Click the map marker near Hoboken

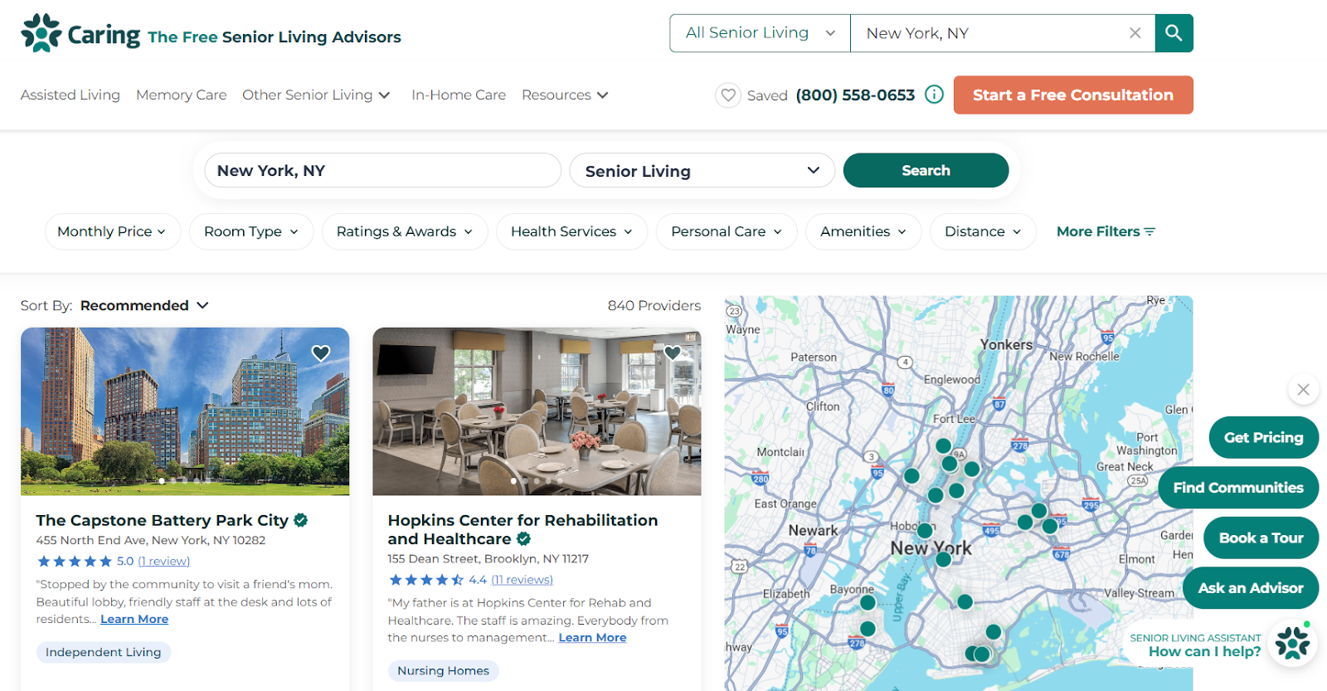[x=925, y=530]
